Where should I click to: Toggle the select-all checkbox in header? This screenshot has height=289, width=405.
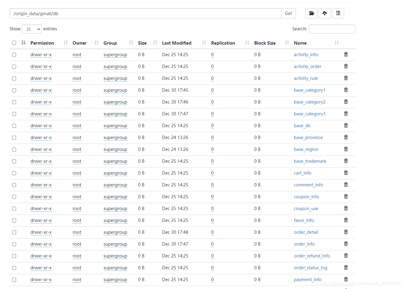14,43
